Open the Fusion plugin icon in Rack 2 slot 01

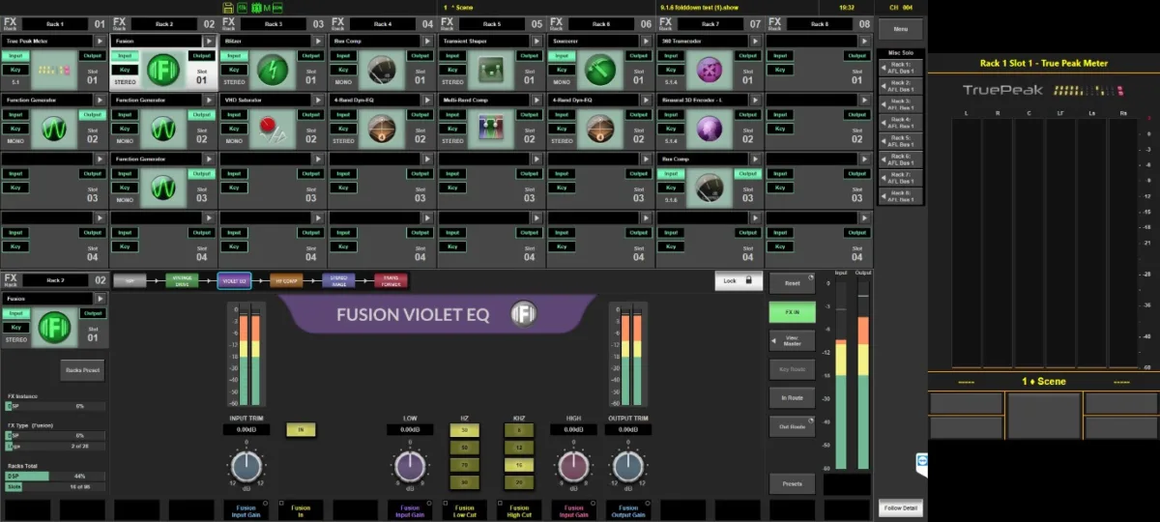point(161,71)
